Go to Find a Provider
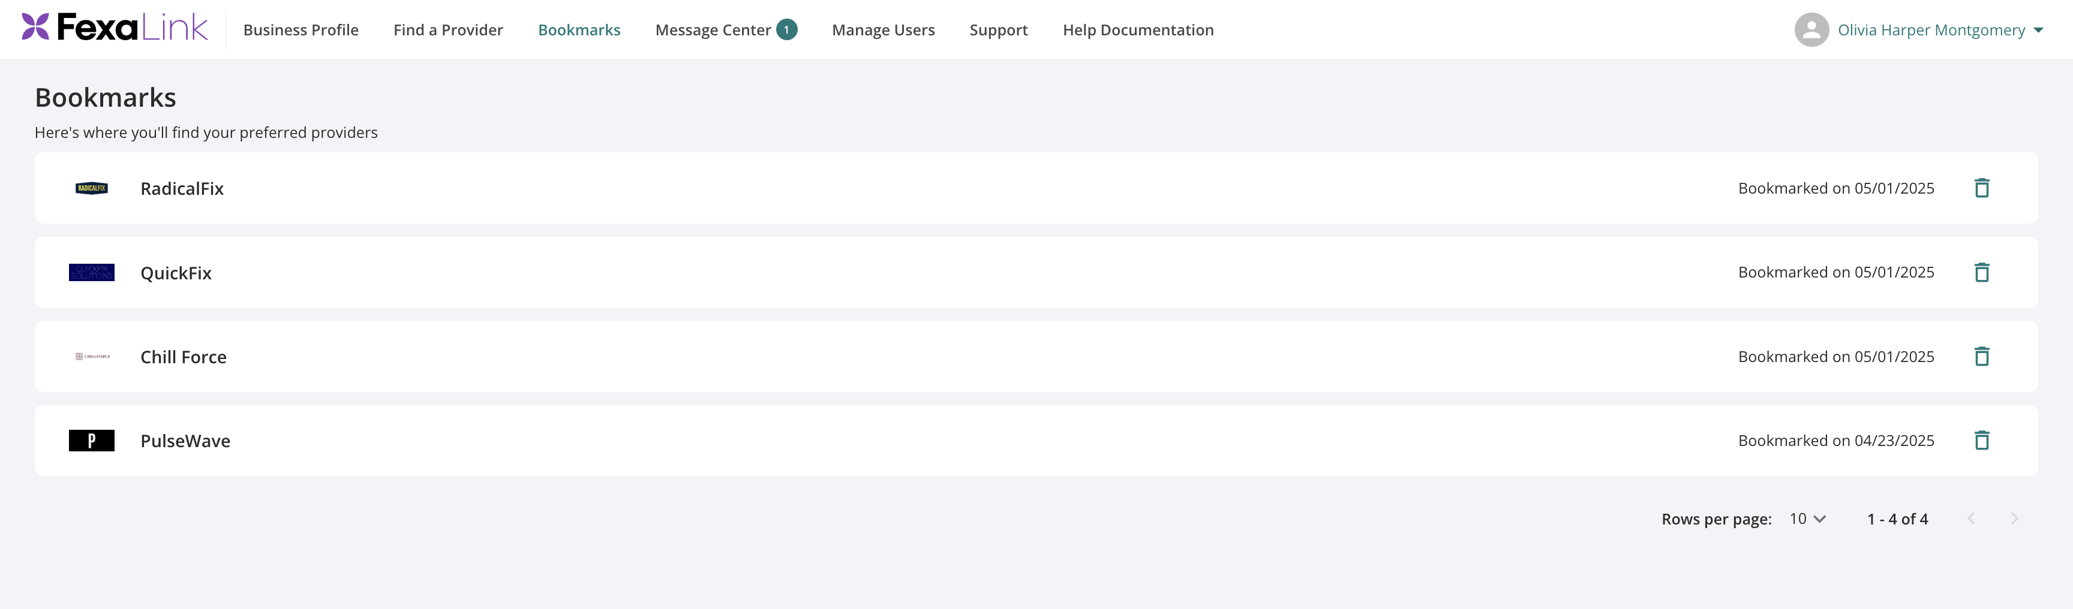The width and height of the screenshot is (2073, 609). 448,30
